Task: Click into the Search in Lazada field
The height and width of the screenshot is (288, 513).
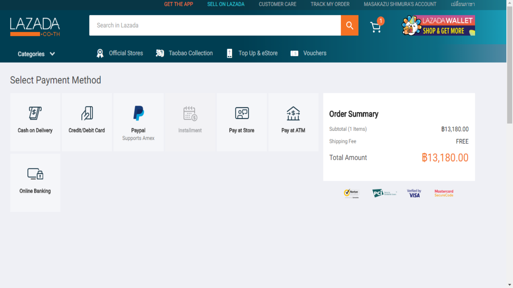Action: coord(215,25)
